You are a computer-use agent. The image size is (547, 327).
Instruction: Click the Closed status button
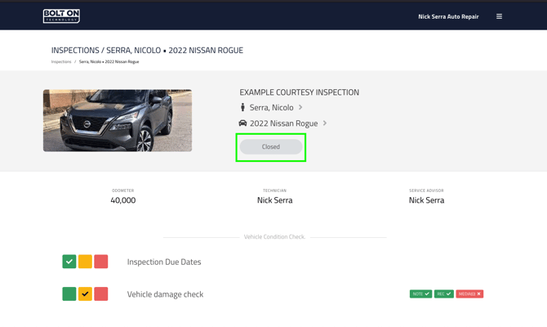(x=271, y=147)
